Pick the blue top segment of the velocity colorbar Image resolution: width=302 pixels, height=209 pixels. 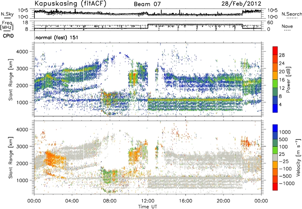[275, 128]
